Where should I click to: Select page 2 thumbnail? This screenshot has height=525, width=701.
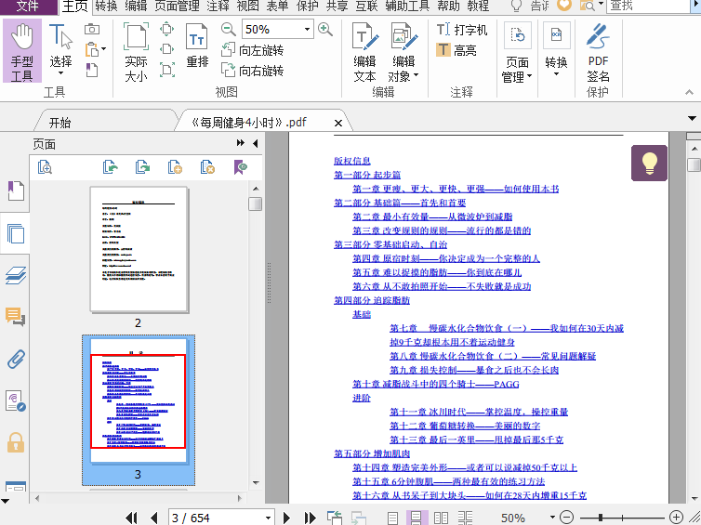point(139,250)
